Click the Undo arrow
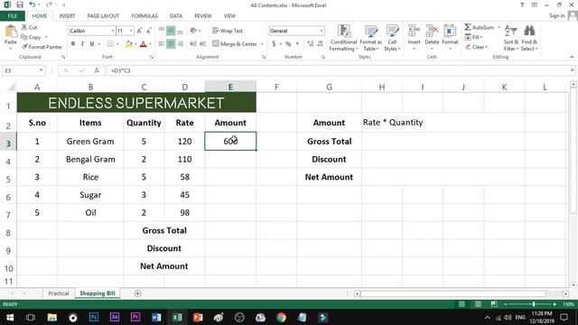 [x=33, y=5]
